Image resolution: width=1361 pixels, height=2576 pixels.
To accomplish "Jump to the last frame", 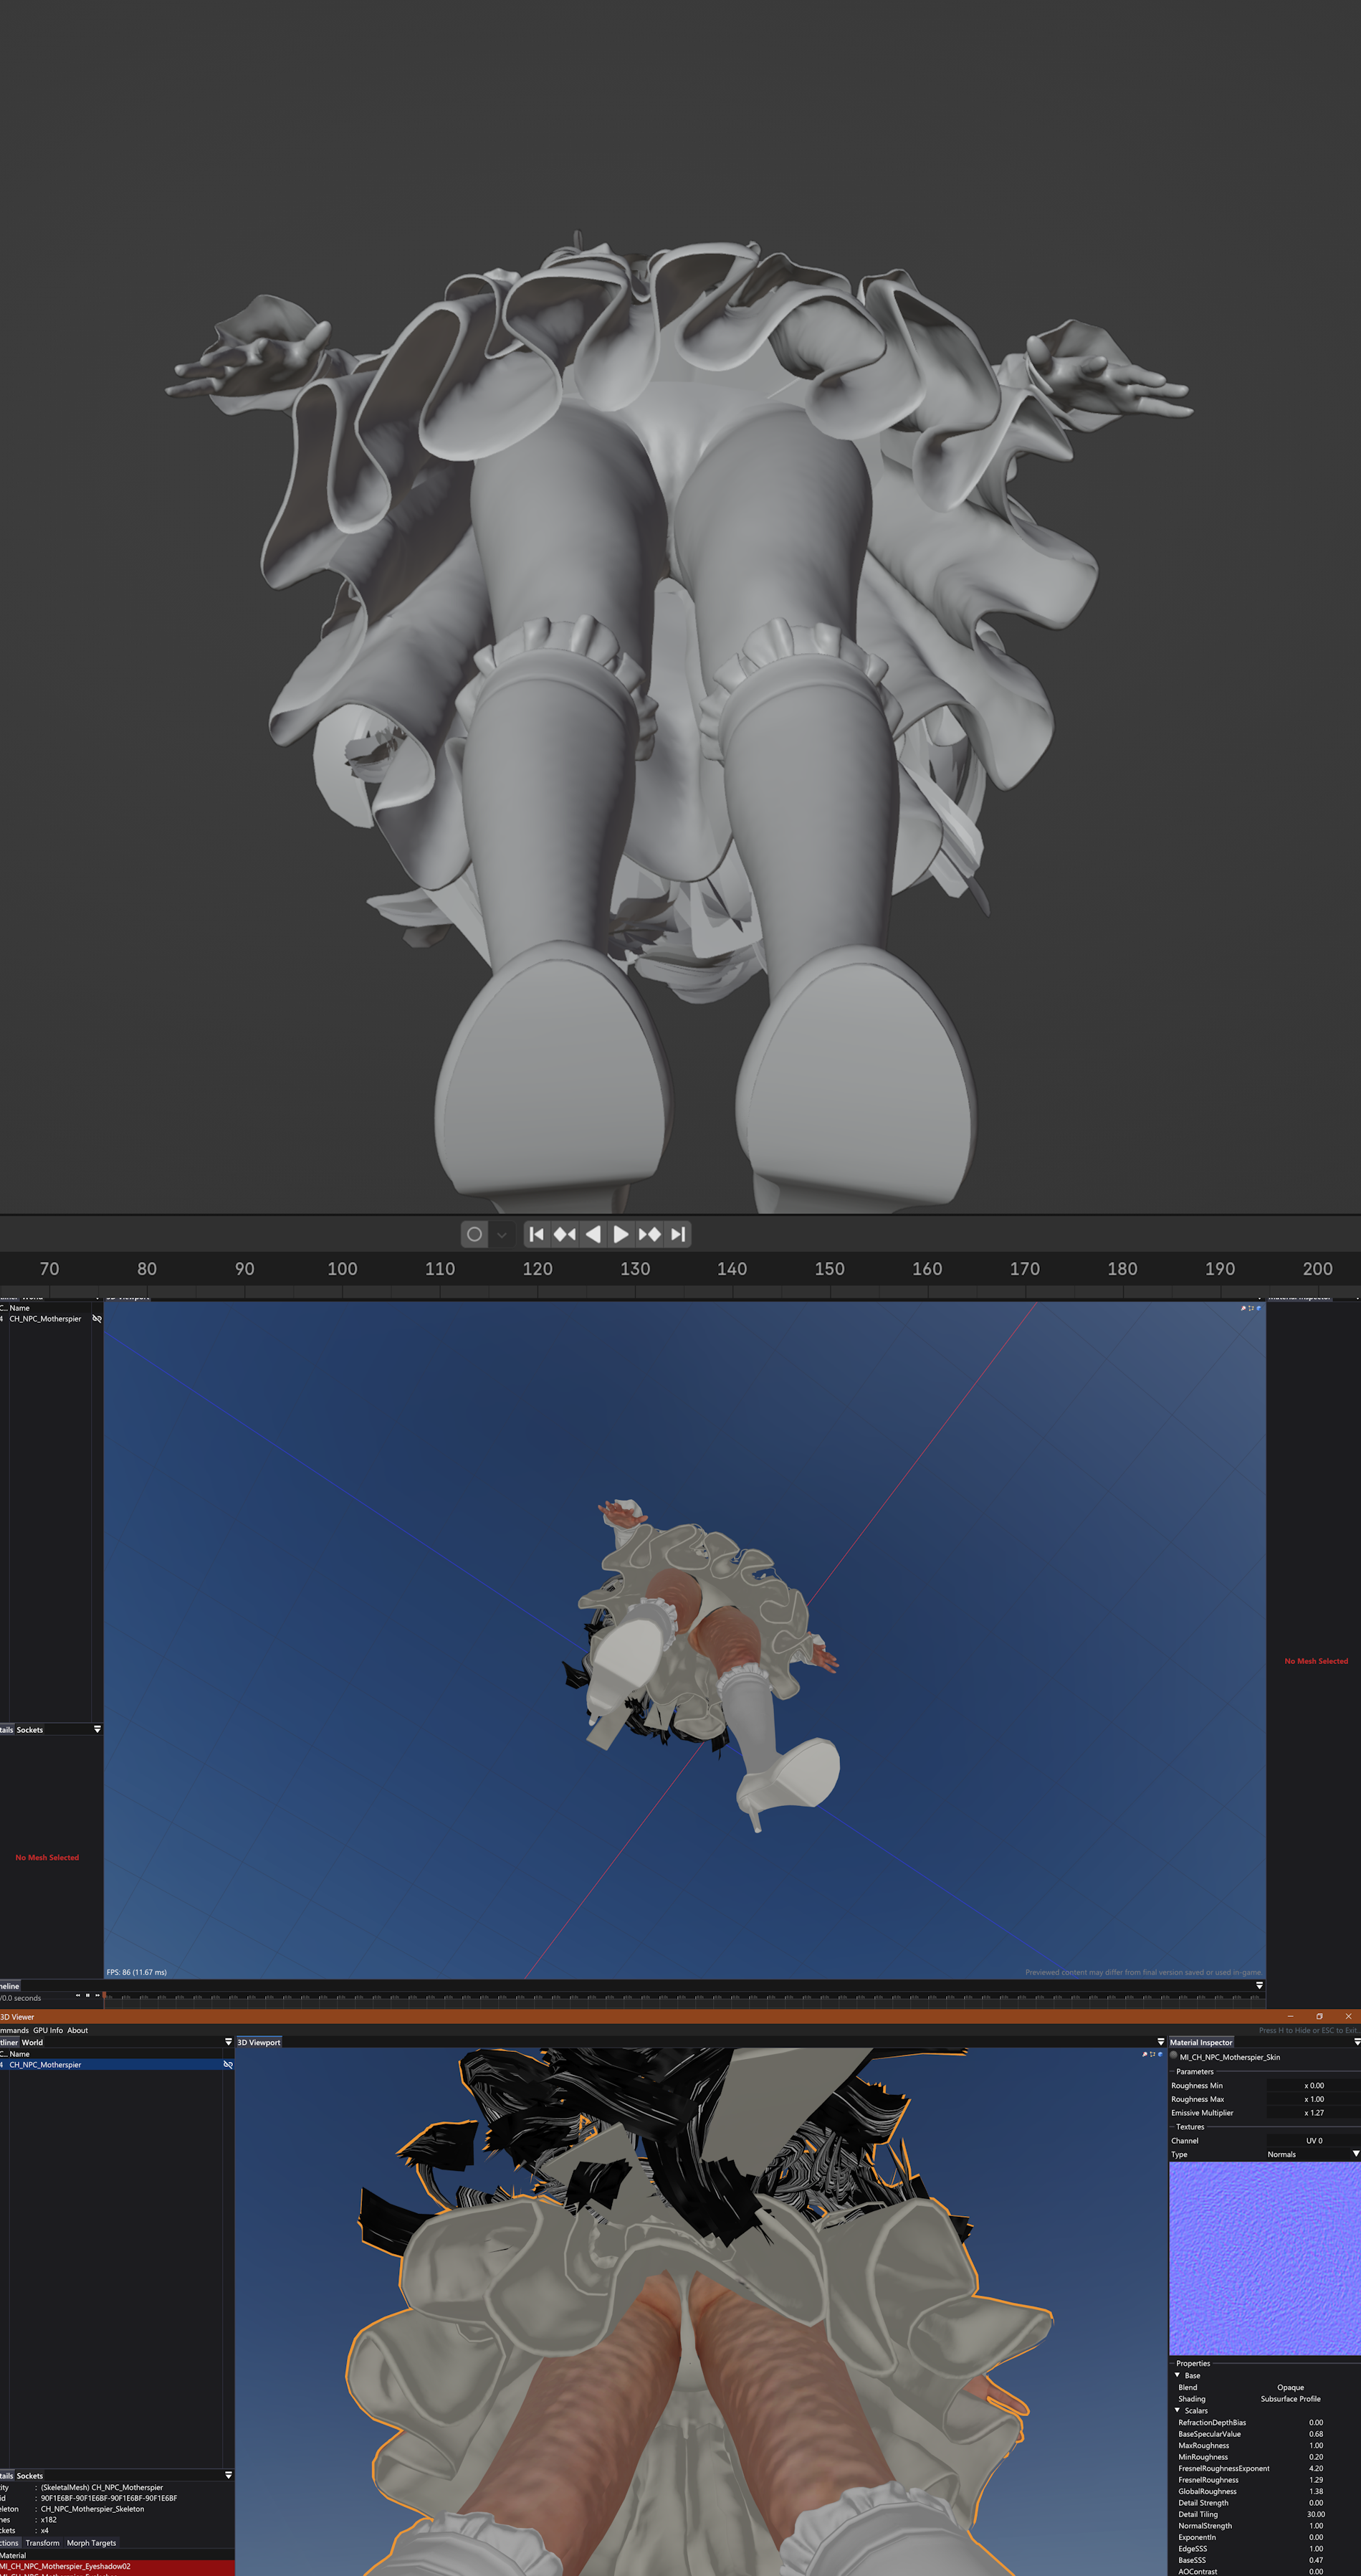I will coord(678,1234).
